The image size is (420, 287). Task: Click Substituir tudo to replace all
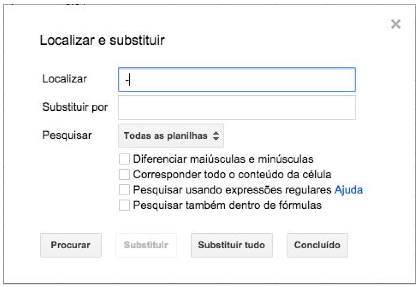231,245
